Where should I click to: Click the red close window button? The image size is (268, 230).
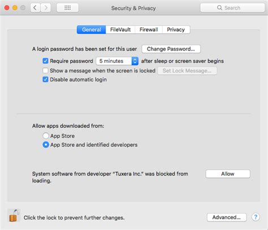click(x=7, y=8)
